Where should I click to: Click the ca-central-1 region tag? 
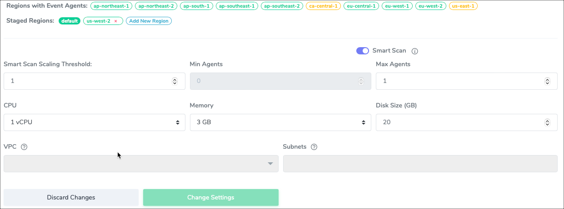coord(323,6)
